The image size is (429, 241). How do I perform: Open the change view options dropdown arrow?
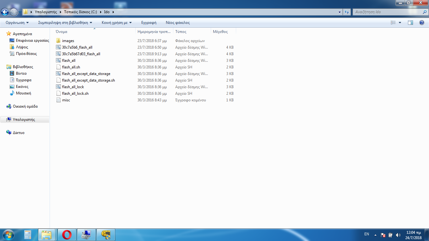[400, 23]
